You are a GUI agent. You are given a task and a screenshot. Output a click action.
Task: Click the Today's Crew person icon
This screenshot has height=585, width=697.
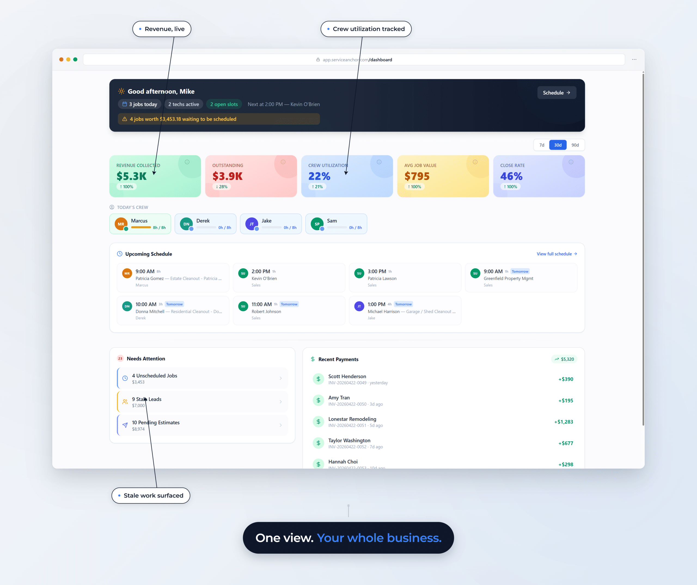coord(112,207)
